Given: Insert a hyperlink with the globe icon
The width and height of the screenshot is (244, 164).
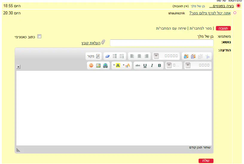Looking at the screenshot, I should point(105,65).
